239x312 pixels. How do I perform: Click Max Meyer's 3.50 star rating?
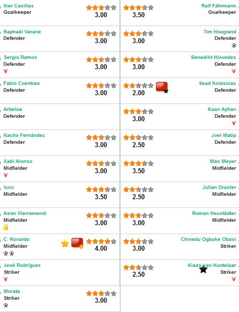point(138,163)
